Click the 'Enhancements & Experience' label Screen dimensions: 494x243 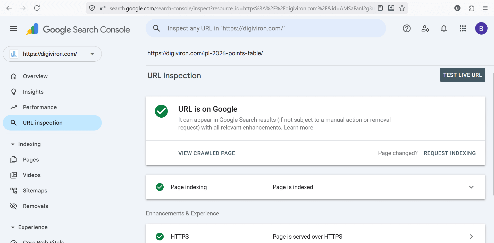tap(182, 213)
